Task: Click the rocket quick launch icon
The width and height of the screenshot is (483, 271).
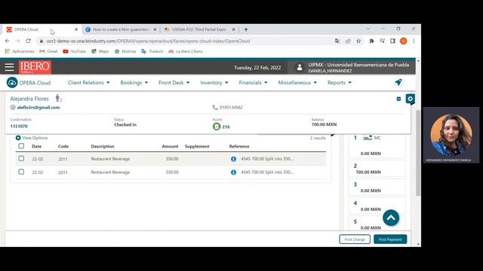Action: click(398, 82)
